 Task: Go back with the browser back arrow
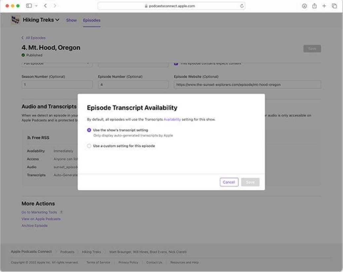click(45, 6)
